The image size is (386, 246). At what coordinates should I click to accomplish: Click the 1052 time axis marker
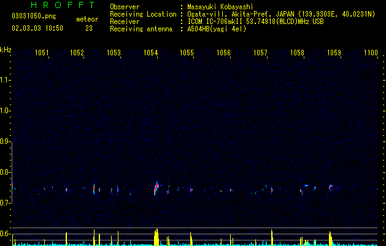click(x=77, y=53)
